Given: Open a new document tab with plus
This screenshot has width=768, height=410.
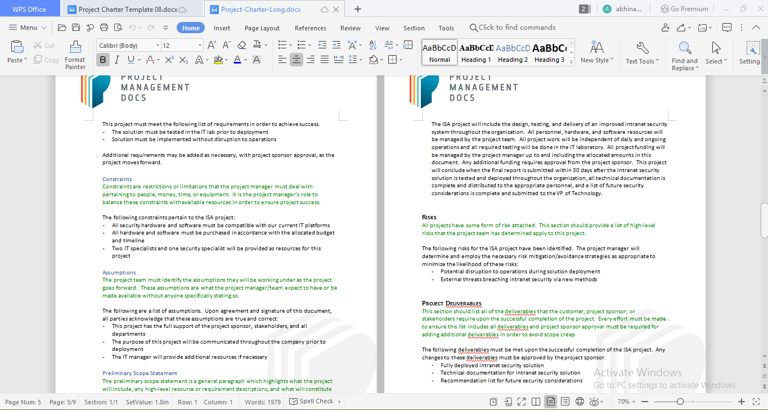Looking at the screenshot, I should pyautogui.click(x=358, y=9).
